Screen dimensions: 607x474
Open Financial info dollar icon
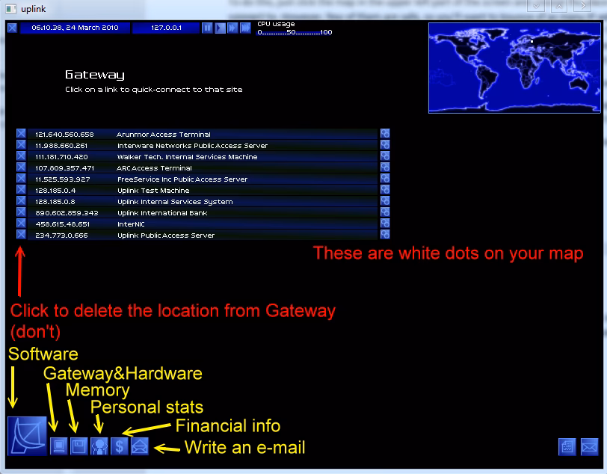click(120, 446)
